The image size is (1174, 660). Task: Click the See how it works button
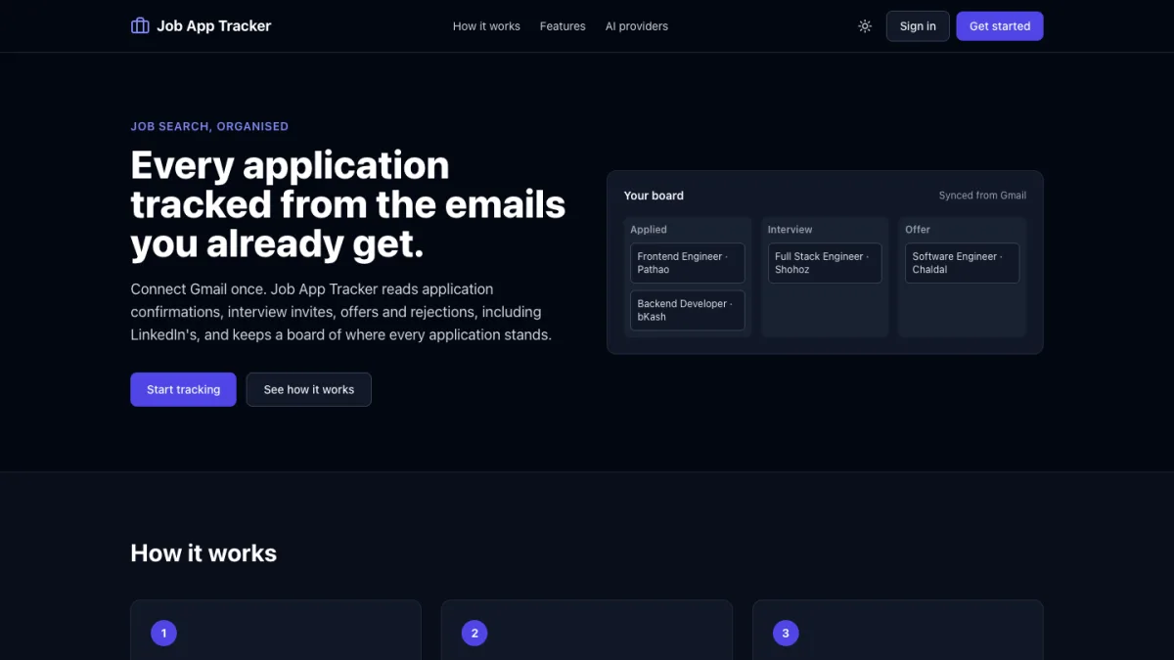309,389
